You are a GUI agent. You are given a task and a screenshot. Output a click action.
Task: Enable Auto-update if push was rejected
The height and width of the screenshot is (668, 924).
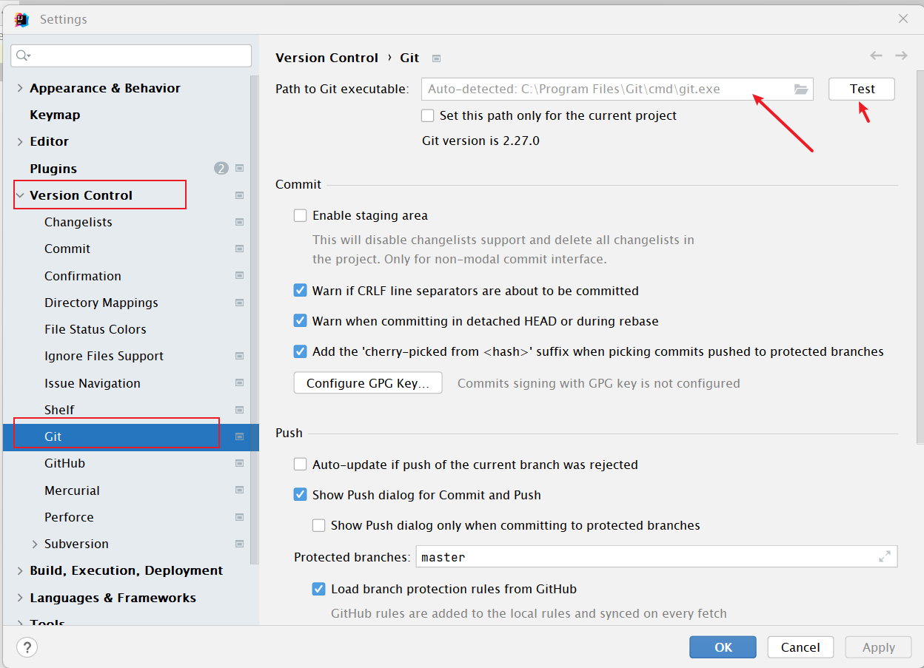pyautogui.click(x=300, y=465)
